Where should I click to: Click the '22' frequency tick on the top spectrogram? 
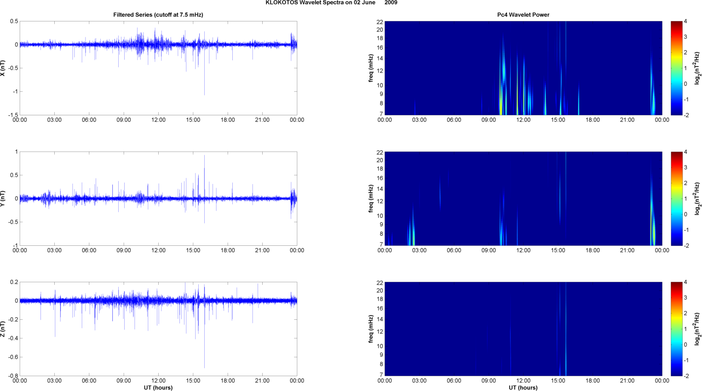(380, 22)
